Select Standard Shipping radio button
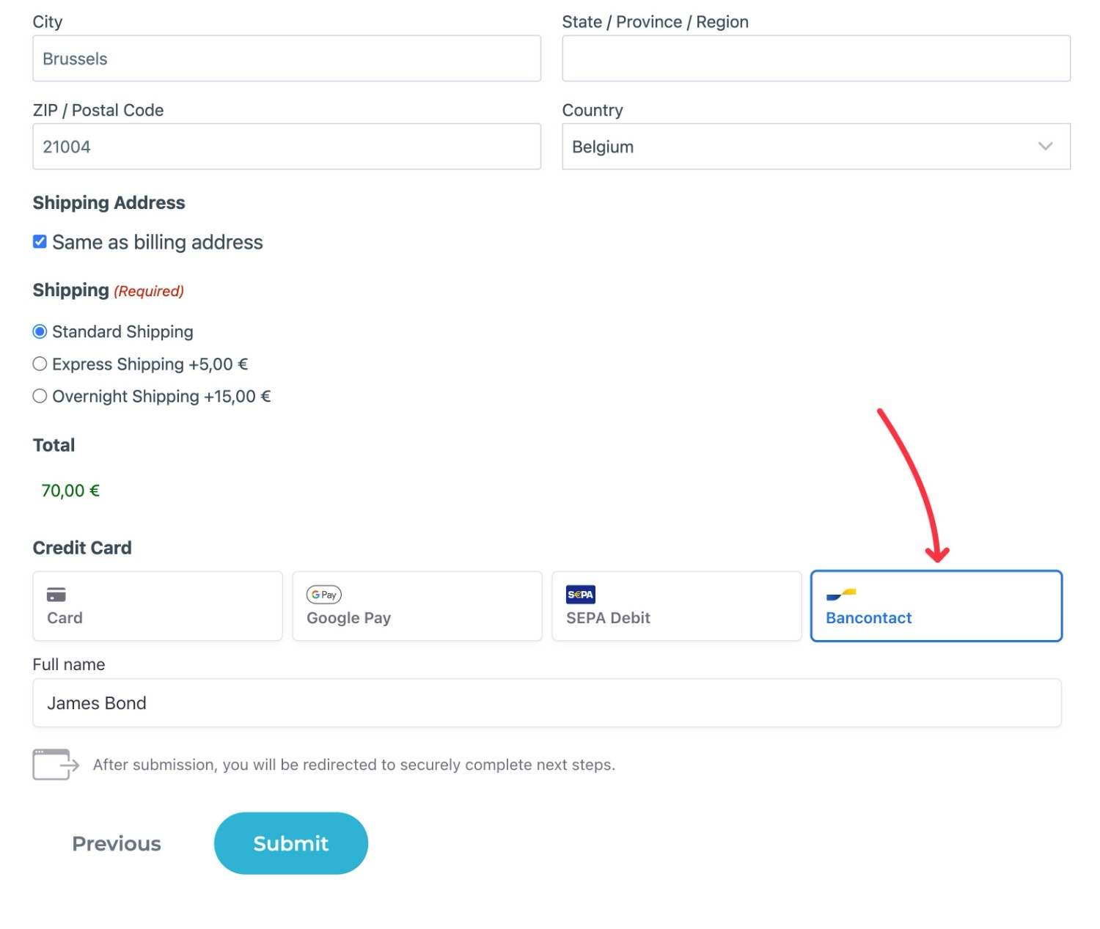 tap(40, 332)
